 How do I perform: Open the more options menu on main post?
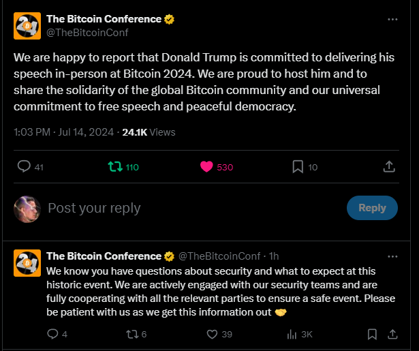(392, 19)
